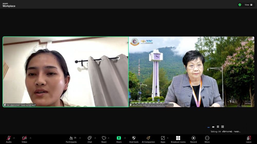This screenshot has width=257, height=144.
Task: Open the View layout menu
Action: pyautogui.click(x=248, y=5)
